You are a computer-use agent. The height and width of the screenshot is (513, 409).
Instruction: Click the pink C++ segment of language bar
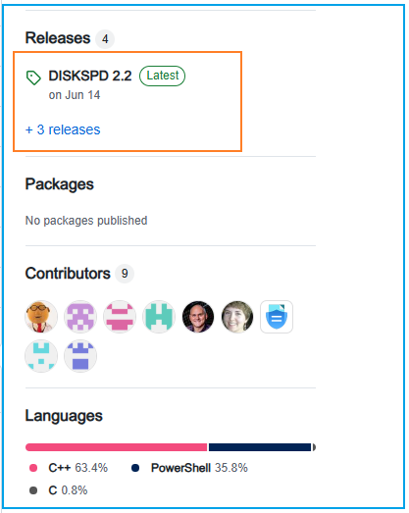[x=116, y=447]
